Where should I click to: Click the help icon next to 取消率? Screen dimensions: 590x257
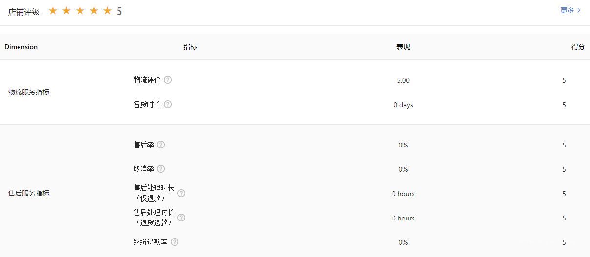(161, 169)
